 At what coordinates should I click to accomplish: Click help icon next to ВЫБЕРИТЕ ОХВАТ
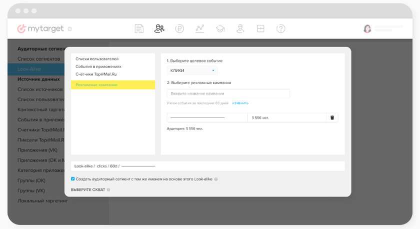tap(108, 190)
